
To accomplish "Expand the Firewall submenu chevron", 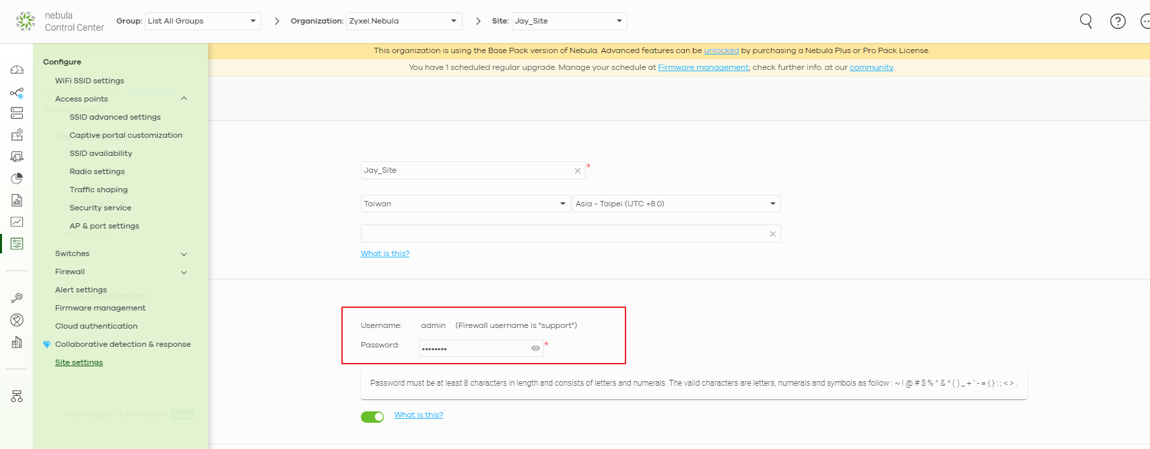I will [x=184, y=272].
